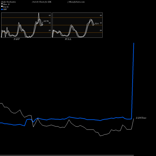Click the 80 level label in FULL chart
The width and height of the screenshot is (156, 156).
click(101, 16)
